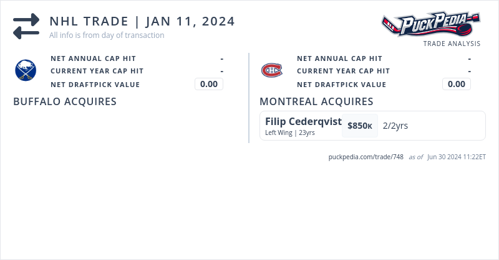The image size is (499, 260).
Task: Click the Trade Analysis label under the logo
Action: [452, 44]
